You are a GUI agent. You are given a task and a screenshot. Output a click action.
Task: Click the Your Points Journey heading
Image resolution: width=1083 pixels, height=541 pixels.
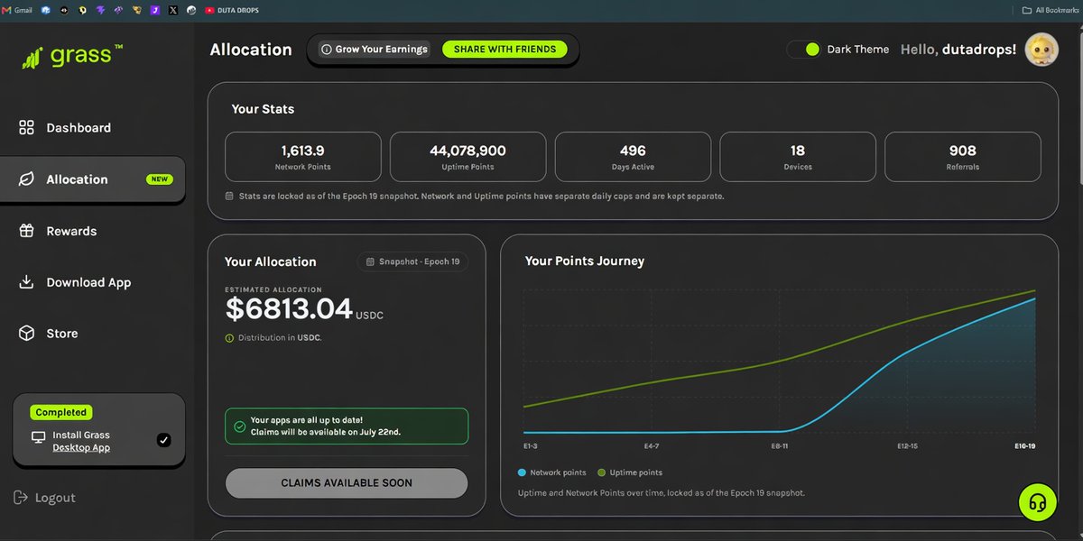click(585, 261)
